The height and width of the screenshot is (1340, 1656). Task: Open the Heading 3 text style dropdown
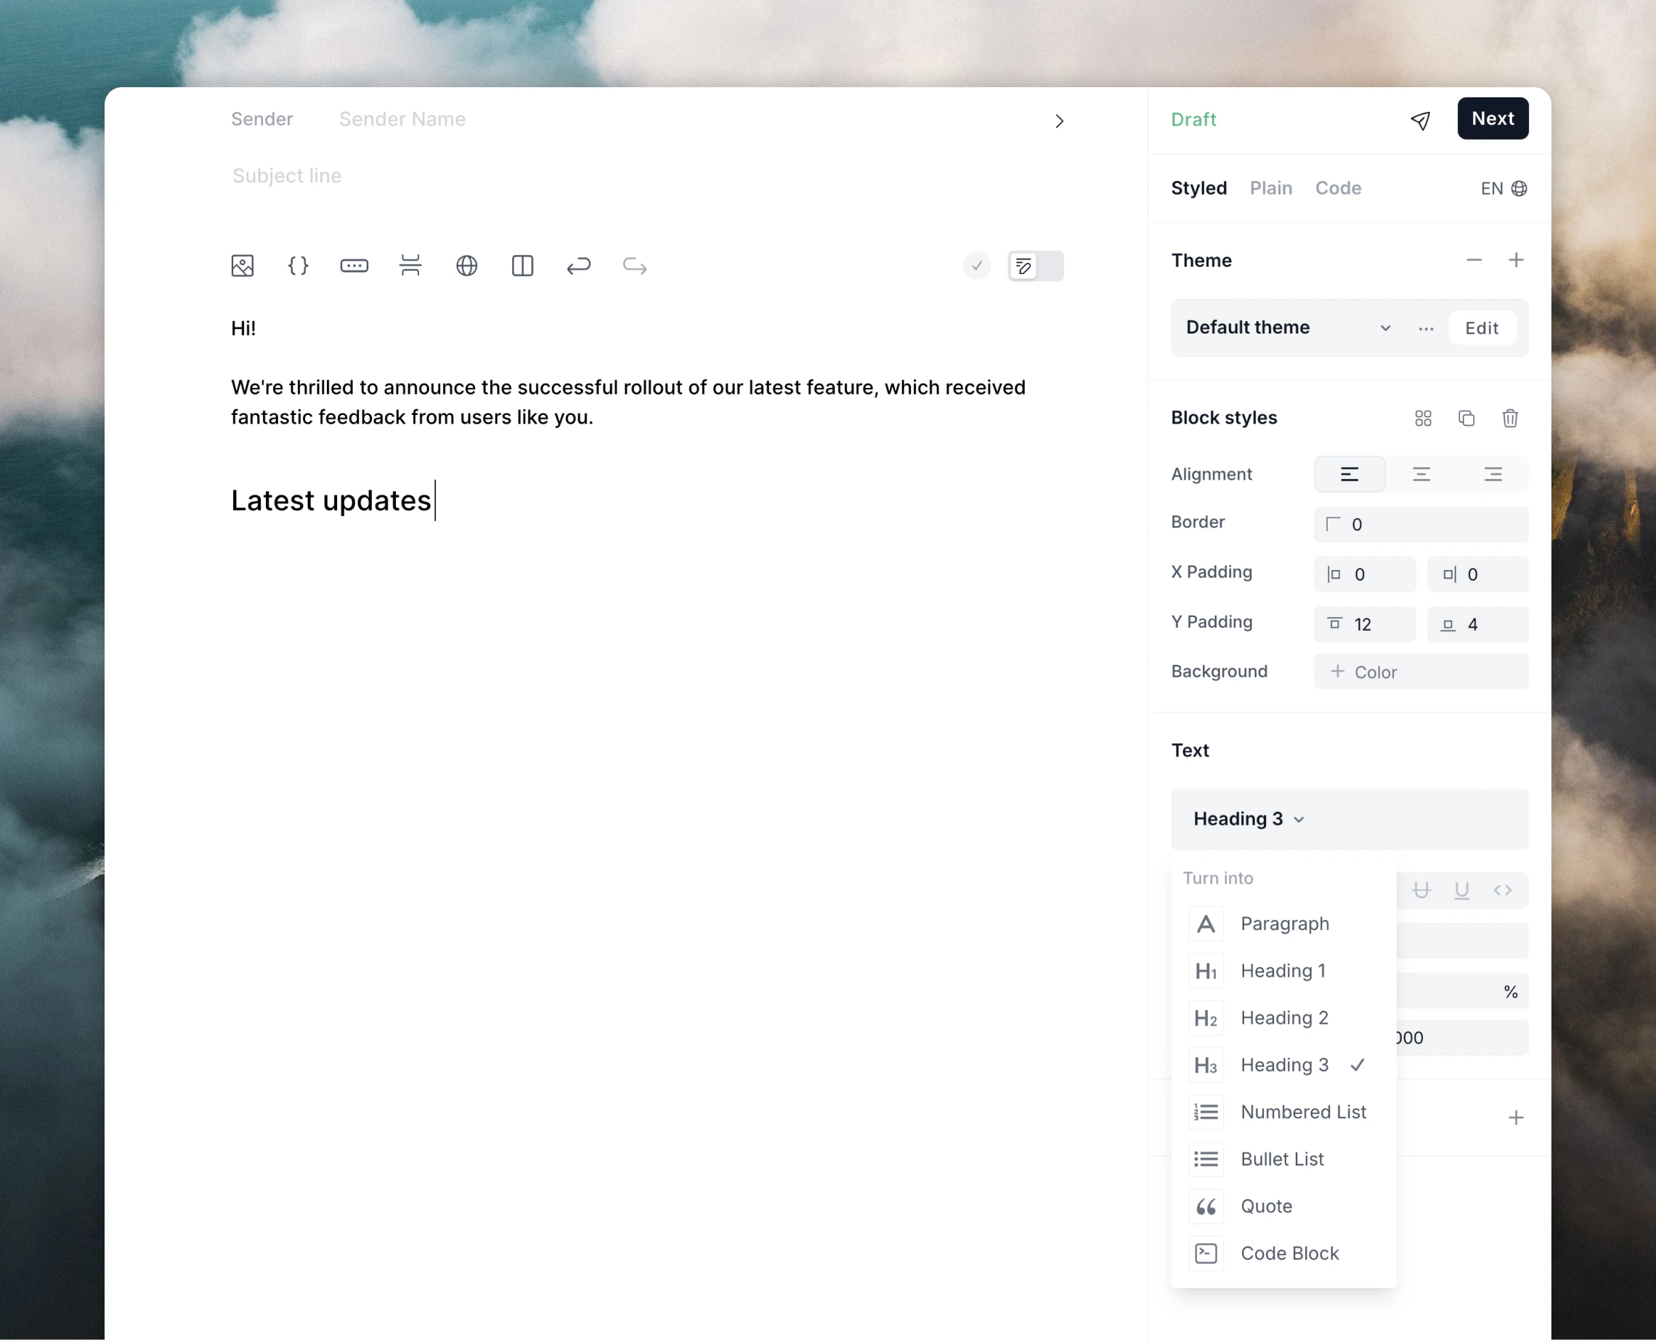pos(1246,819)
